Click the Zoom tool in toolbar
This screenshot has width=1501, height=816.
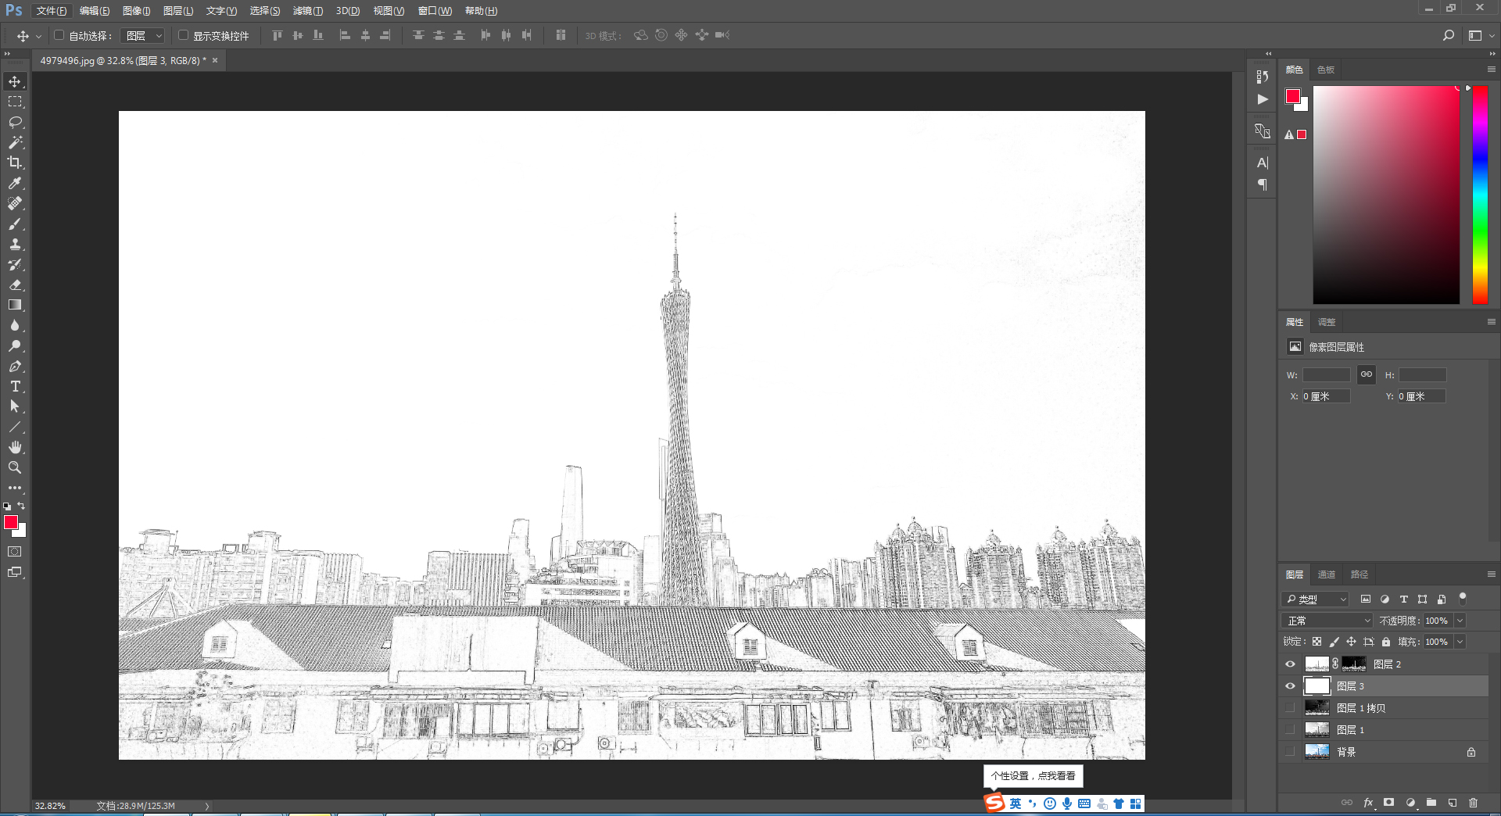pyautogui.click(x=15, y=467)
